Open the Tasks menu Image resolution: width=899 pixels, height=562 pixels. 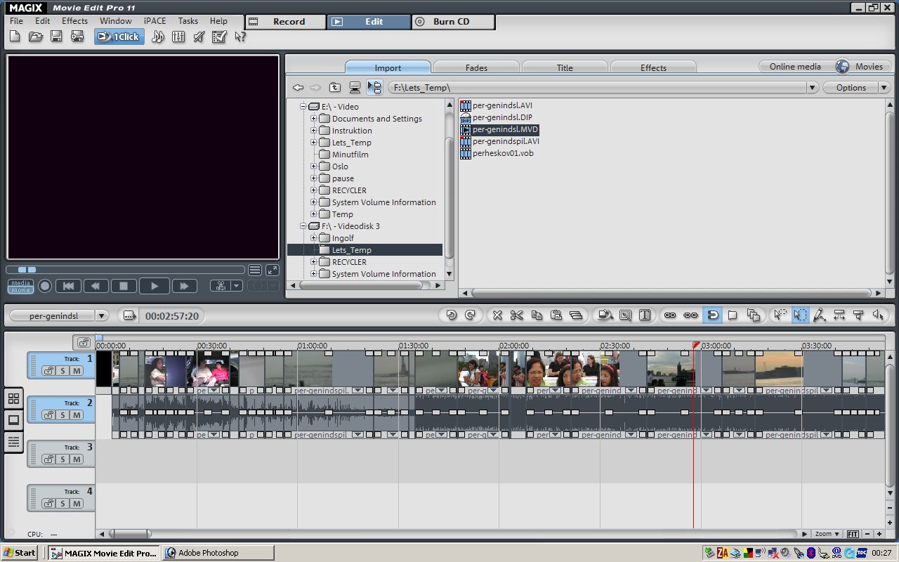[x=188, y=21]
